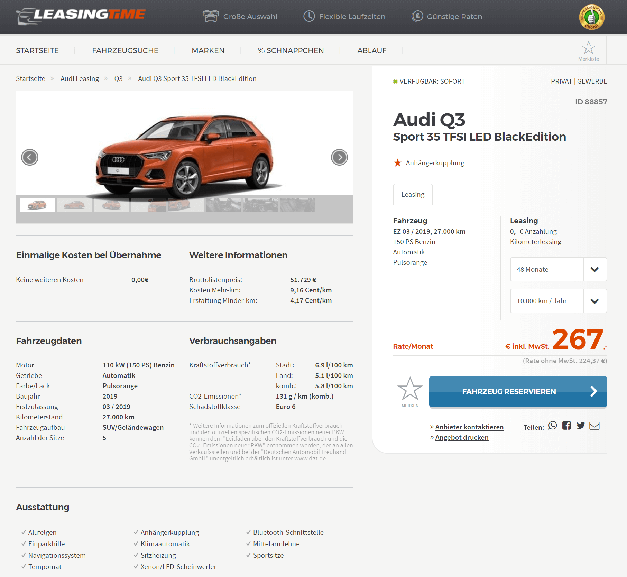The image size is (627, 577).
Task: Click the Bruttolistenpreis value 51.729 €
Action: click(303, 280)
